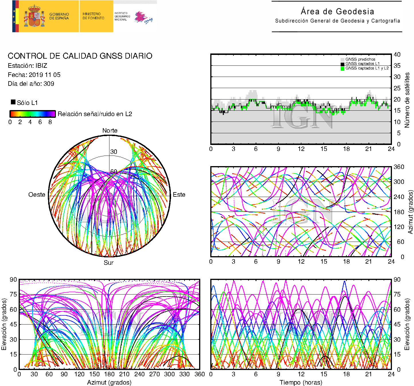Click the green GNSS captados L1 y L2 marker

point(342,68)
